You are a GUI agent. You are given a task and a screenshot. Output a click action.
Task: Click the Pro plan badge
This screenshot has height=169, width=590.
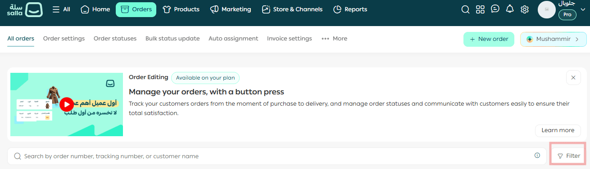point(567,15)
